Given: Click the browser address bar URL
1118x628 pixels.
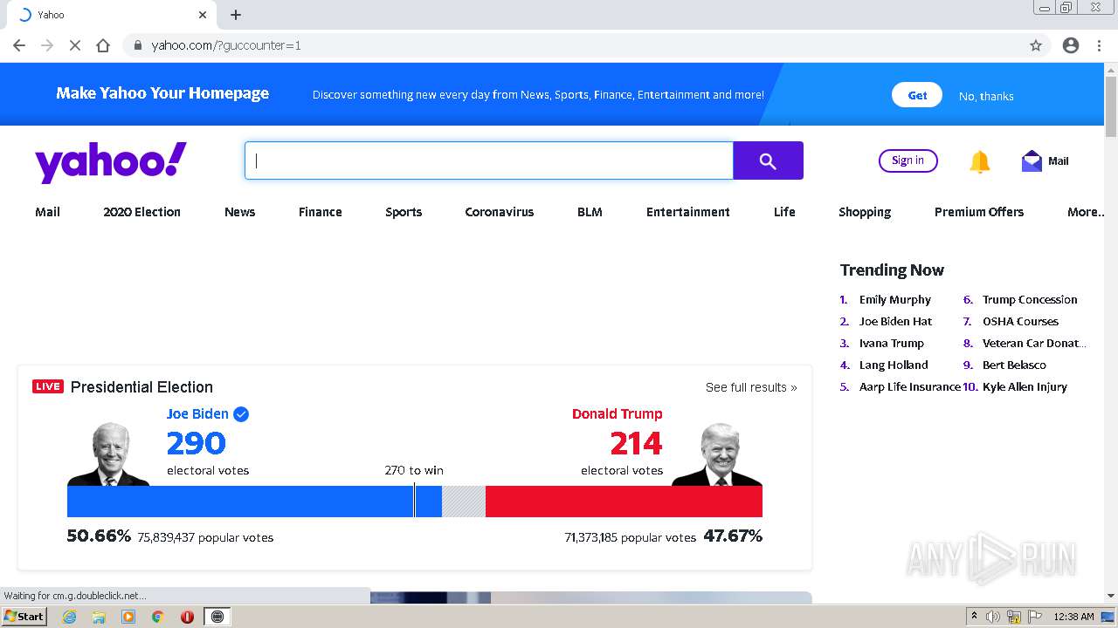Looking at the screenshot, I should click(226, 45).
